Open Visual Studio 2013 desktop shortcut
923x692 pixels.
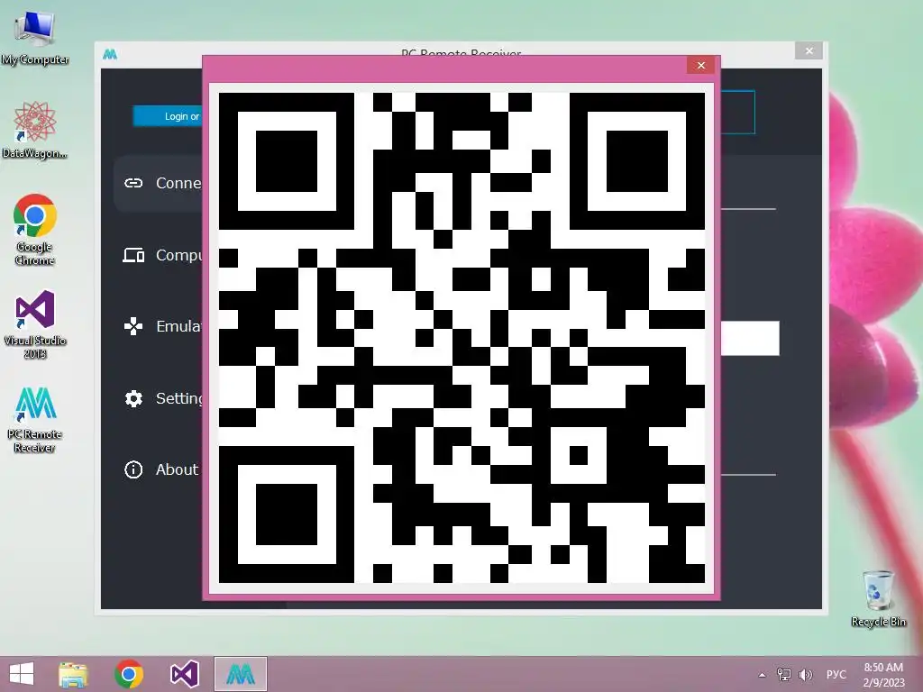click(35, 324)
